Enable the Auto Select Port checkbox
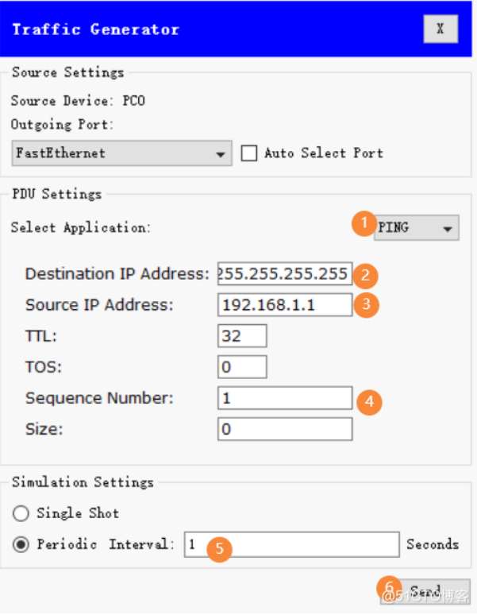 click(249, 153)
